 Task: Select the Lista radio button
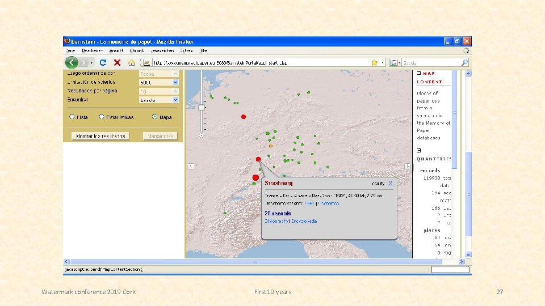(x=72, y=117)
